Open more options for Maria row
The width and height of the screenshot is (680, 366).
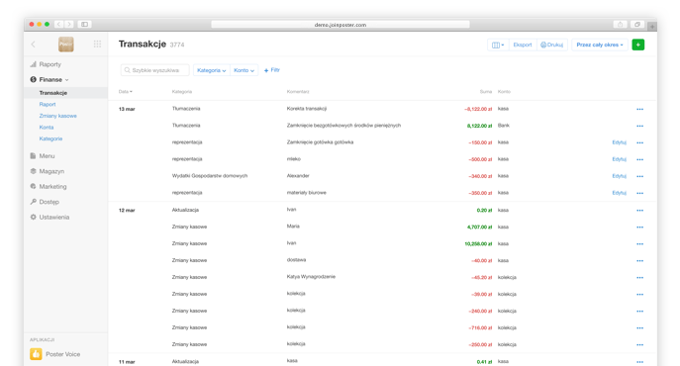[639, 228]
